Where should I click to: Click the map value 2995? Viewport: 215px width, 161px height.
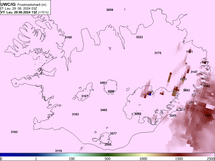point(111,91)
